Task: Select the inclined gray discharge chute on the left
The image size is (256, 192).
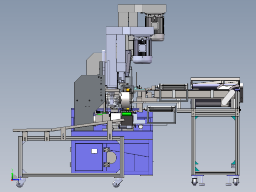Action: 68,127
